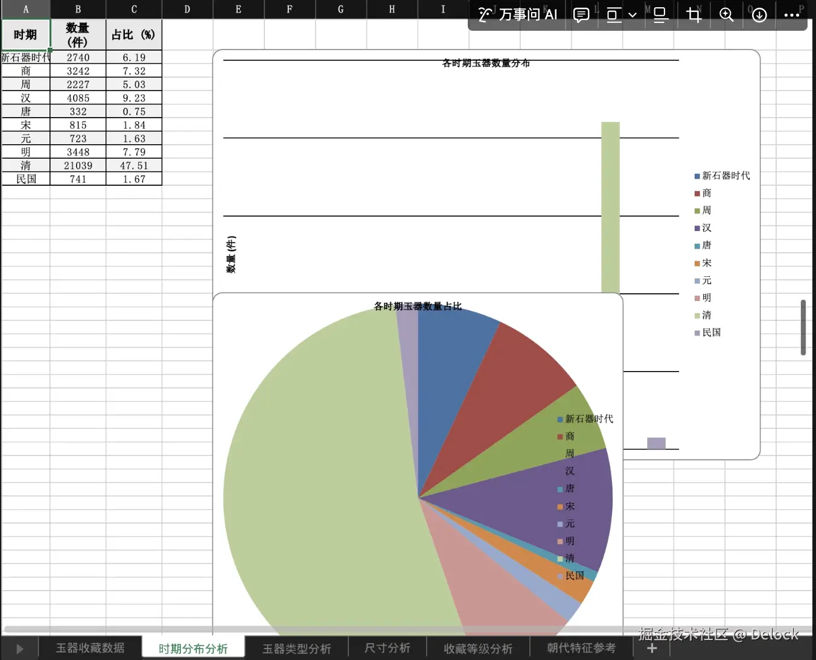
Task: Select column B header
Action: point(78,9)
